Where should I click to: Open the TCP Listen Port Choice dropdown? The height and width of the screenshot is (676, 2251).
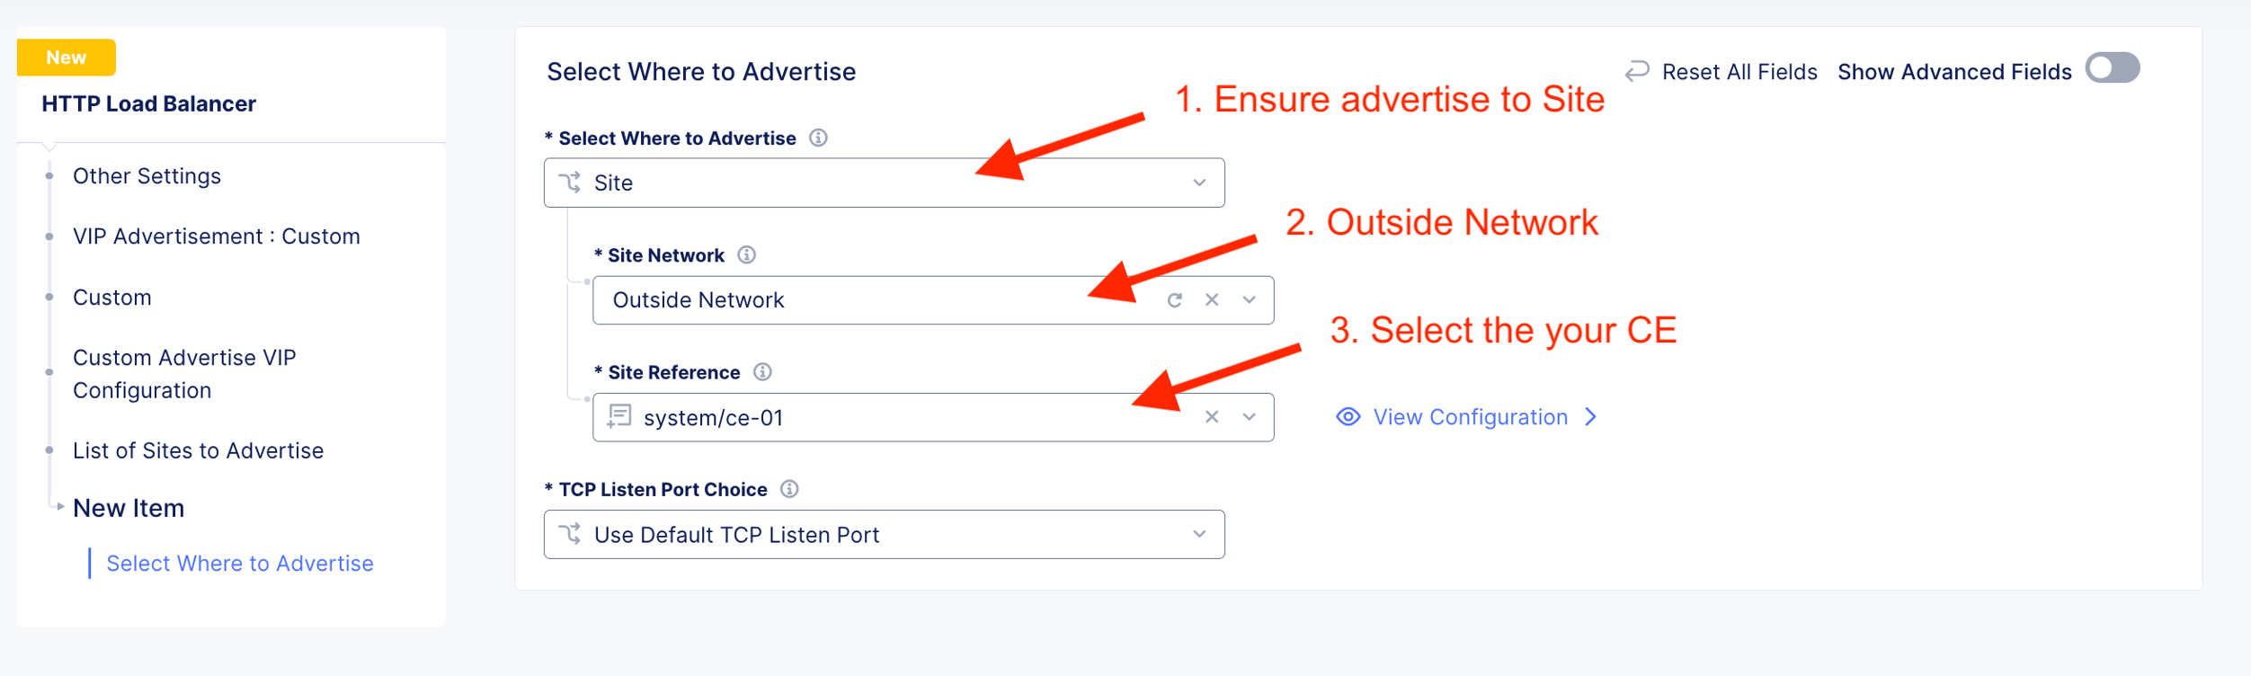pyautogui.click(x=1198, y=534)
